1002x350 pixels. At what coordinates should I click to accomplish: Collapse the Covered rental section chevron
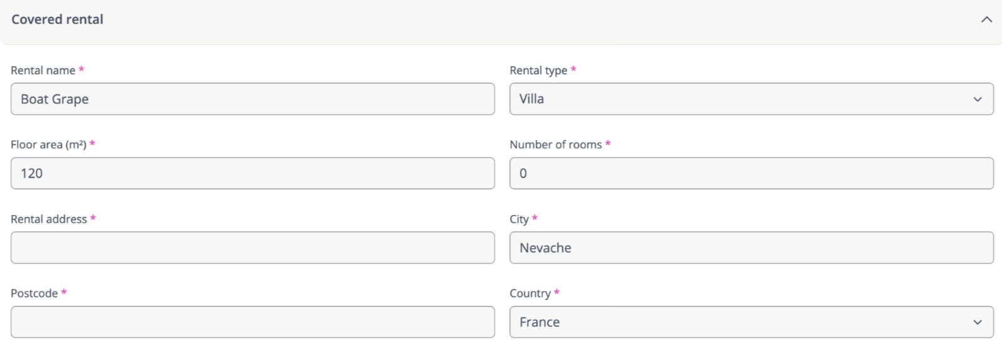[x=986, y=19]
